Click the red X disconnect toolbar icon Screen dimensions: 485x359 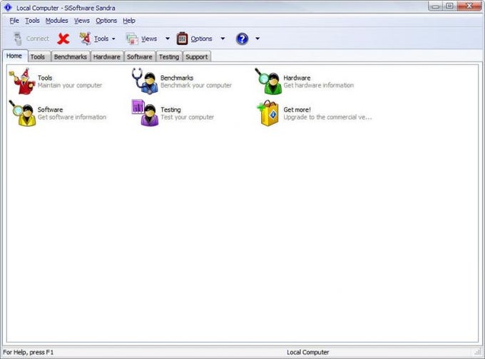pos(63,38)
